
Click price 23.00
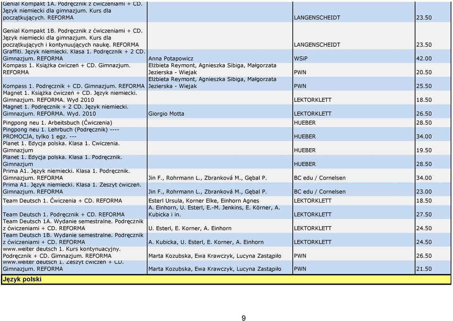coord(424,192)
